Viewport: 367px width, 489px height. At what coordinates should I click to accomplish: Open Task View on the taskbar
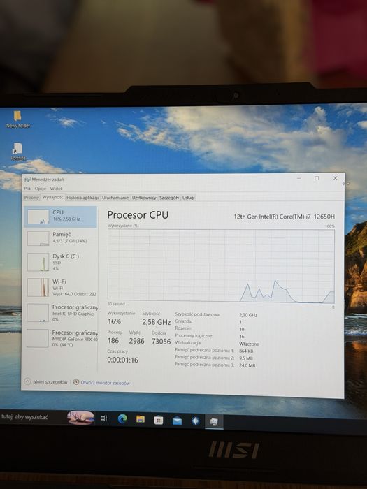click(x=104, y=418)
